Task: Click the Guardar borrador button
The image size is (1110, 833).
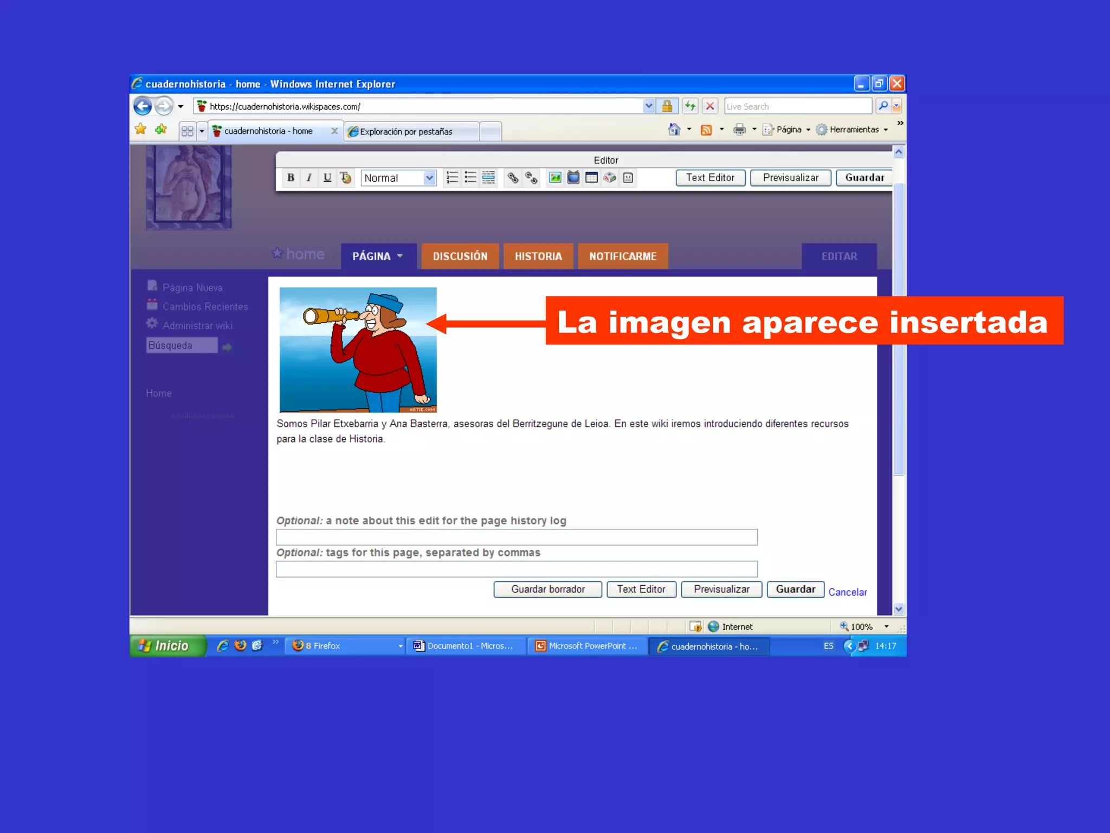Action: [547, 589]
